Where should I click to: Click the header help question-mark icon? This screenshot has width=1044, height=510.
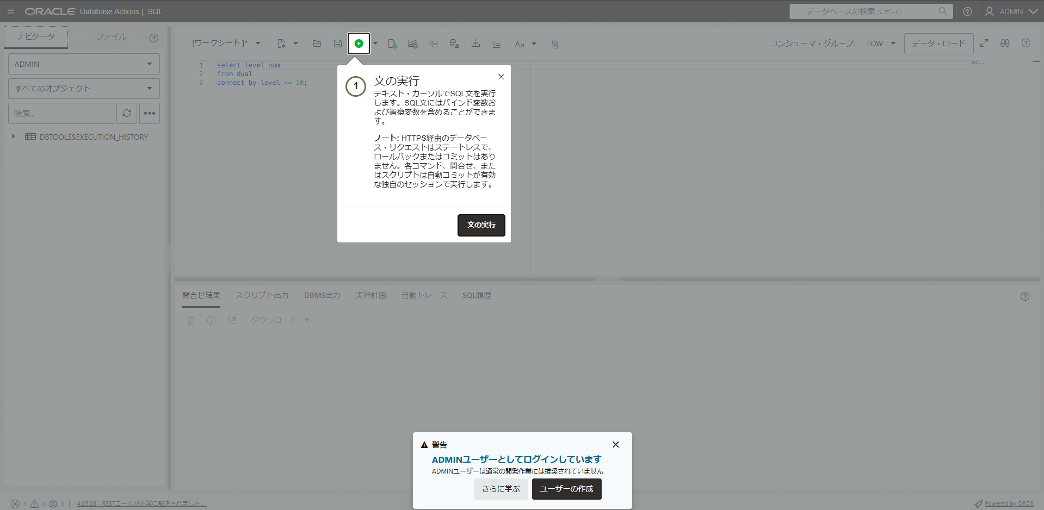pos(967,11)
